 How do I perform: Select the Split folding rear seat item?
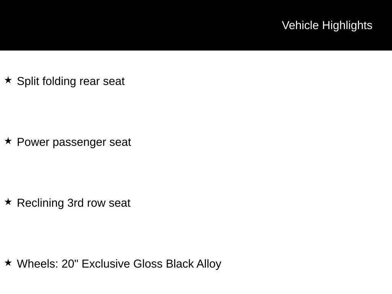point(71,81)
